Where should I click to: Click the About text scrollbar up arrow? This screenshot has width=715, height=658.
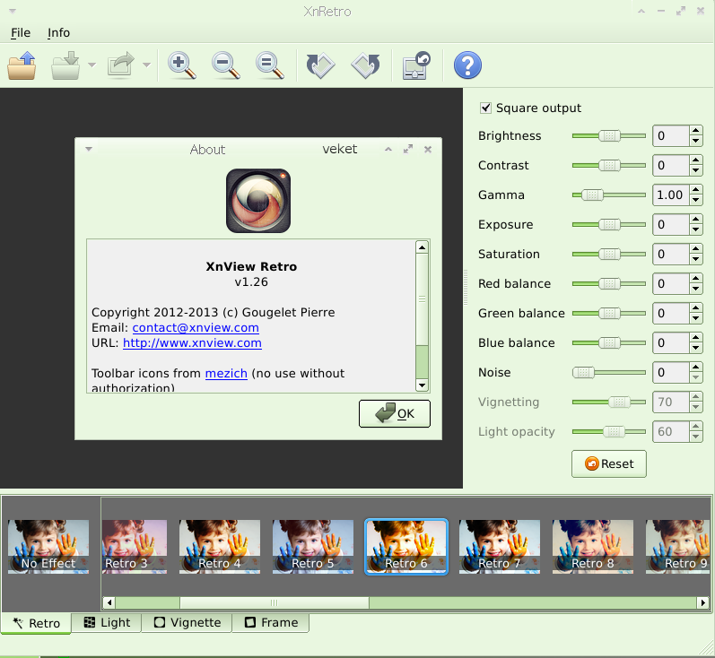click(423, 247)
